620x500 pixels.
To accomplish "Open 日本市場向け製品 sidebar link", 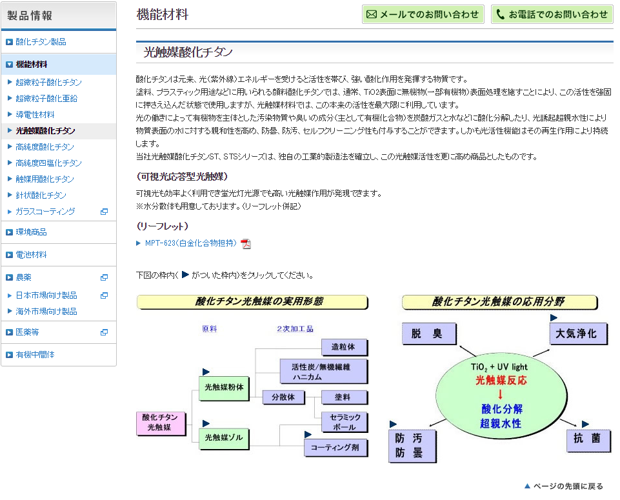I will point(46,295).
